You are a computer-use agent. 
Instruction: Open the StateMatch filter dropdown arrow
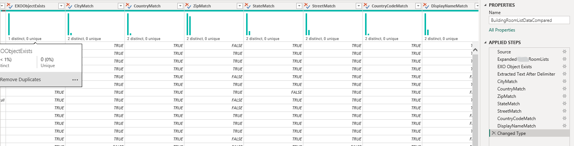coord(299,6)
